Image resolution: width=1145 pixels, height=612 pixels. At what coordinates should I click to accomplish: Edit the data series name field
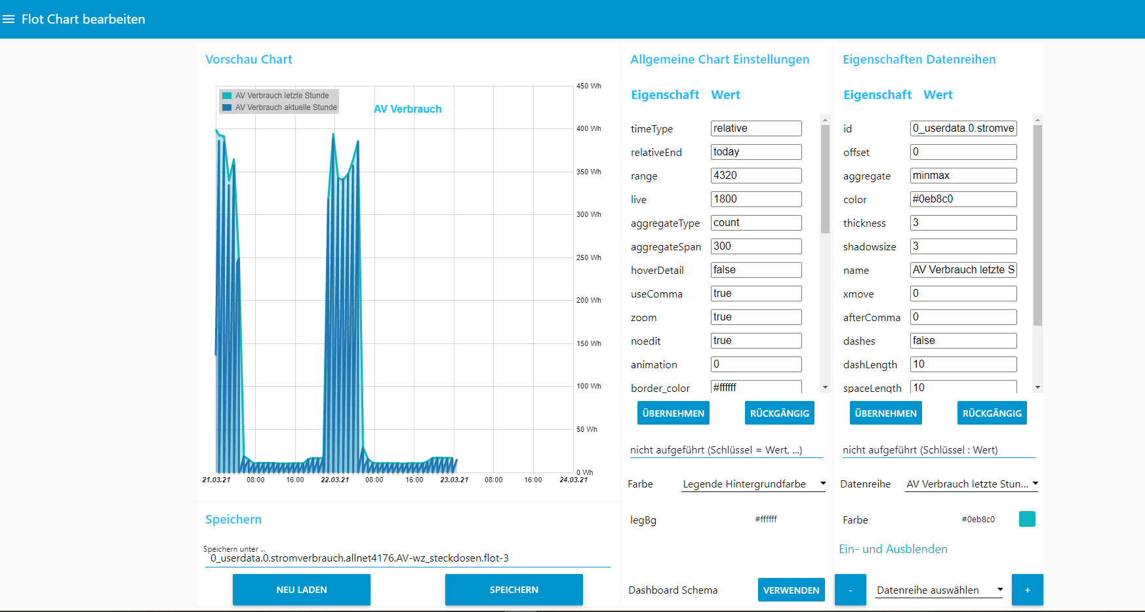[x=963, y=270]
